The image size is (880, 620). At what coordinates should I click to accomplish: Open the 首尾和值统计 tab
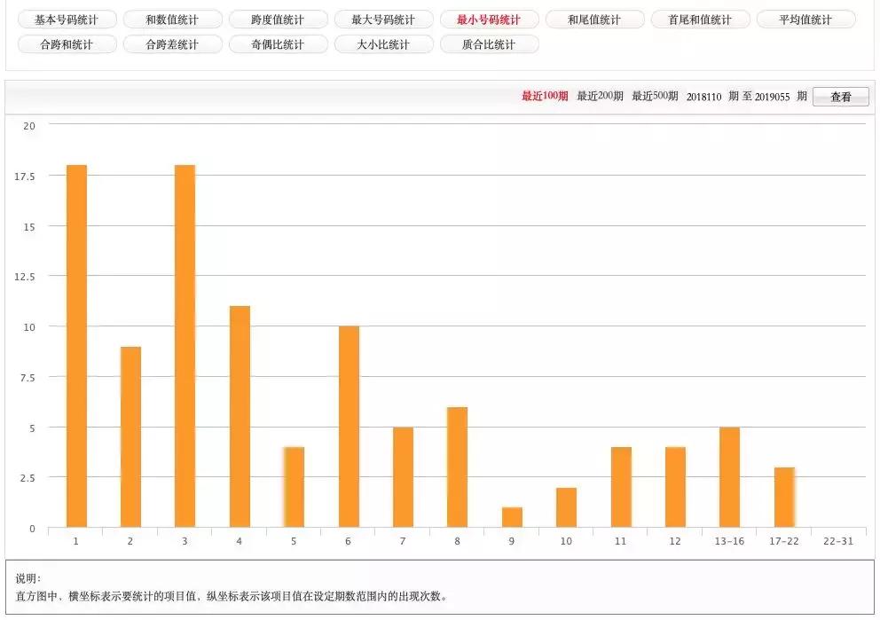[700, 20]
